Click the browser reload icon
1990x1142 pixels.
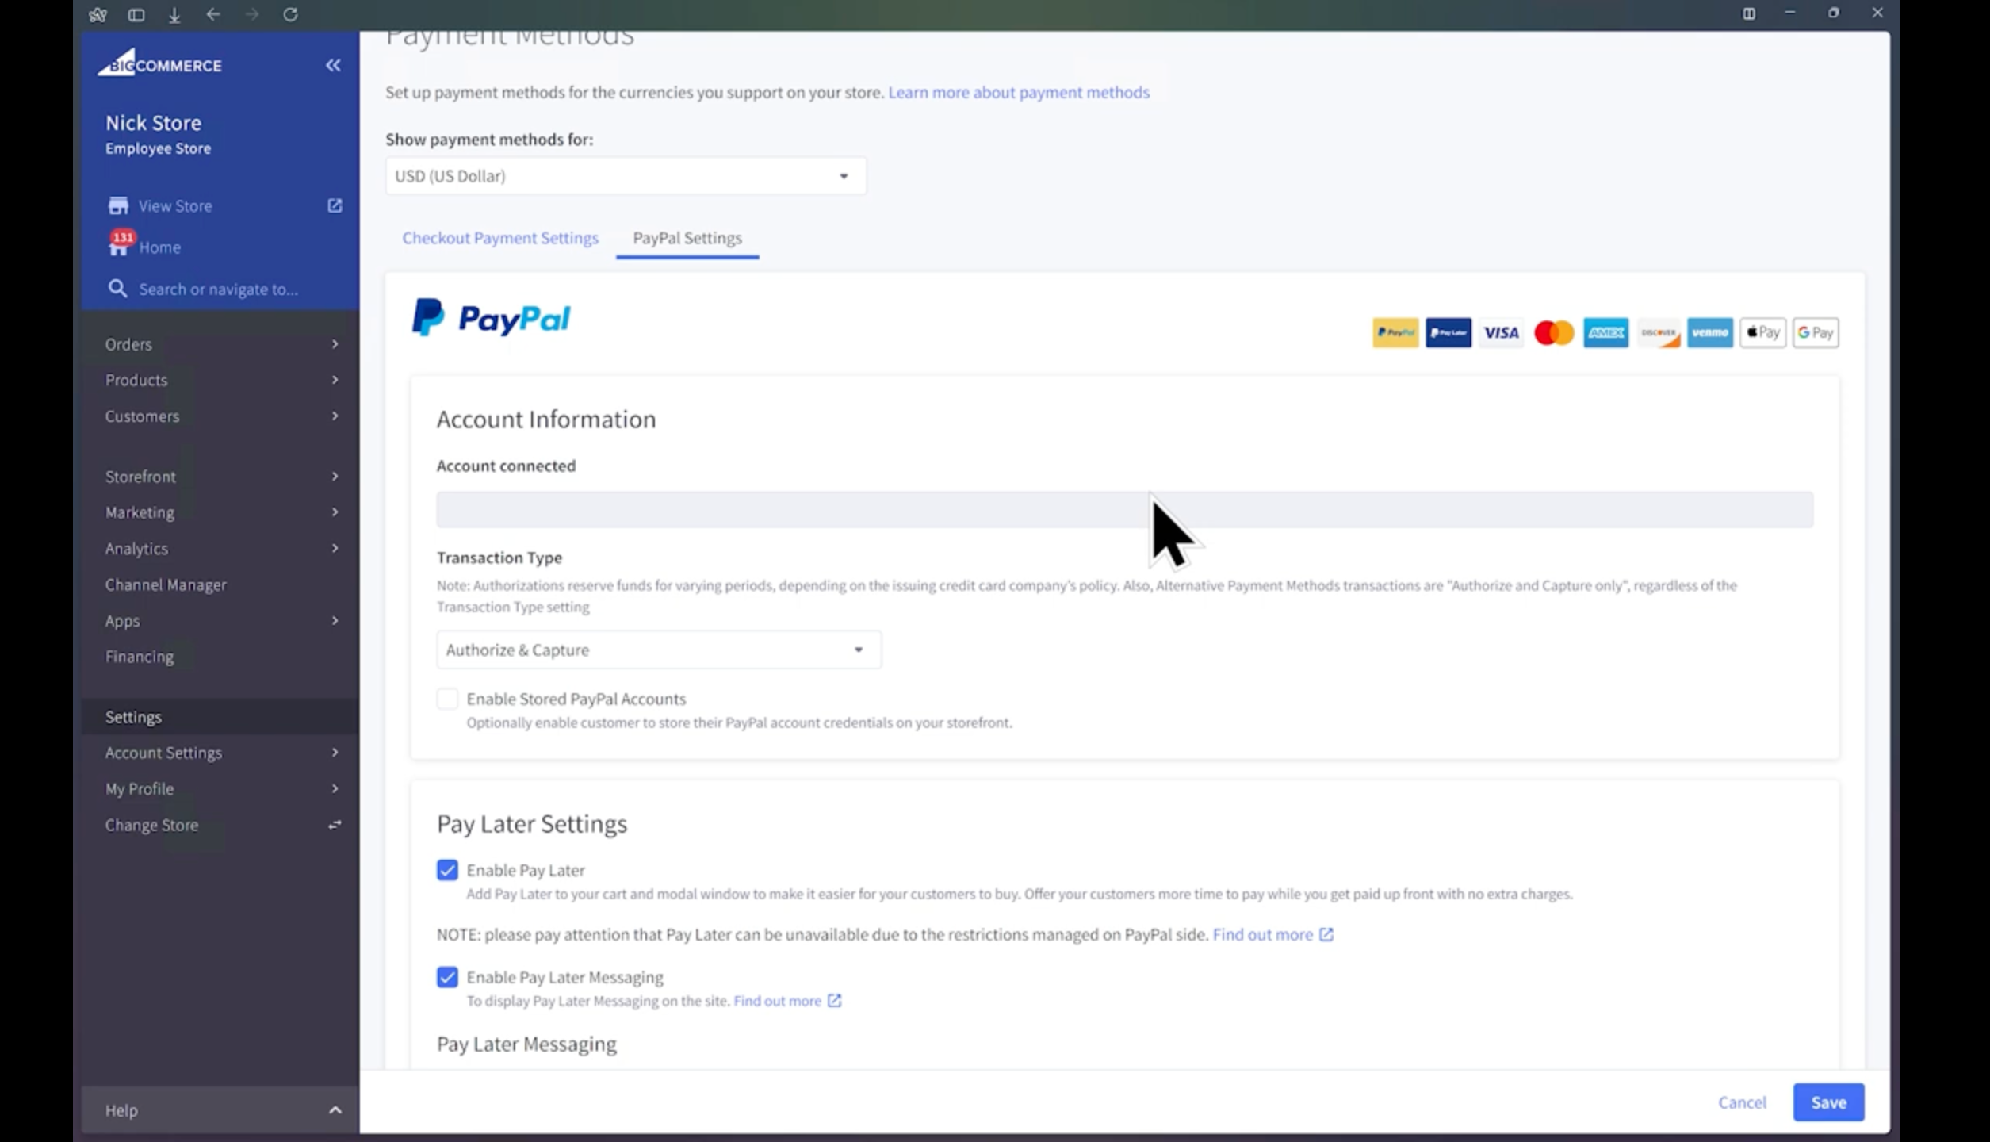click(x=290, y=14)
